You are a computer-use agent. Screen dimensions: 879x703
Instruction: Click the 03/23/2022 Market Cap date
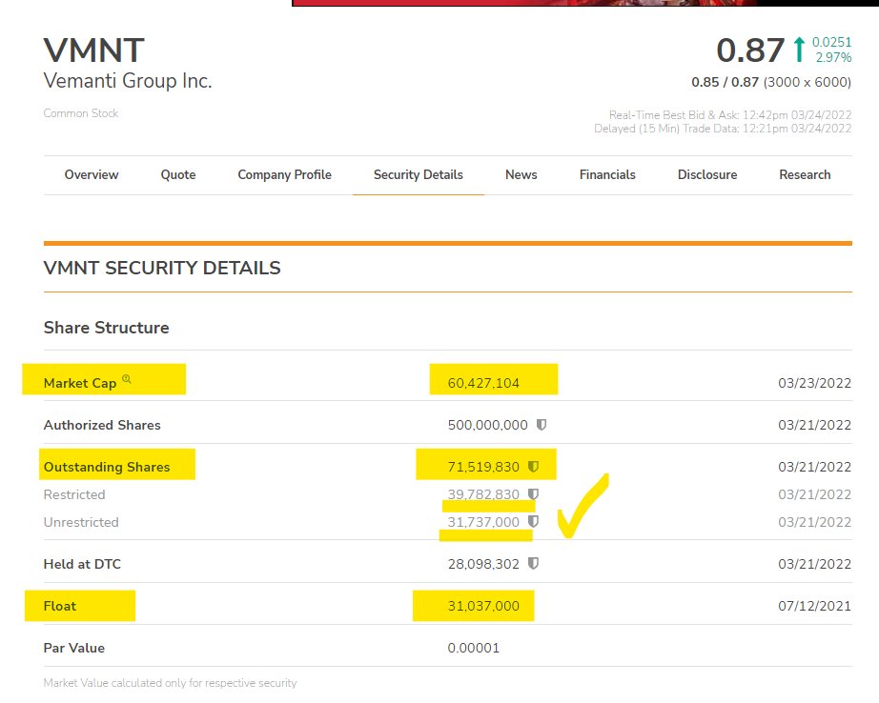click(814, 383)
